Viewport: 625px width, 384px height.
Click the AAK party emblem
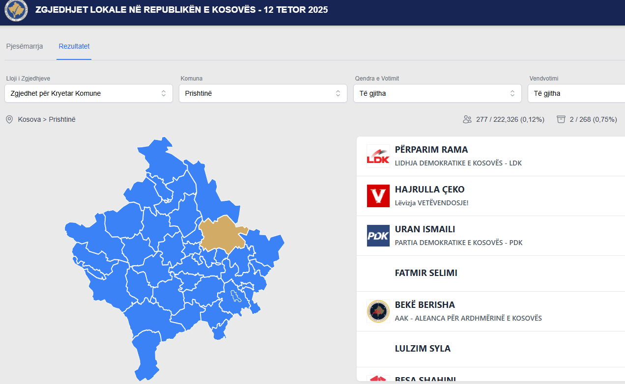point(378,311)
